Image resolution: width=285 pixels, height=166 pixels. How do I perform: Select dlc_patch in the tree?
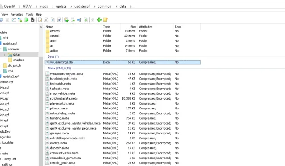[14, 65]
